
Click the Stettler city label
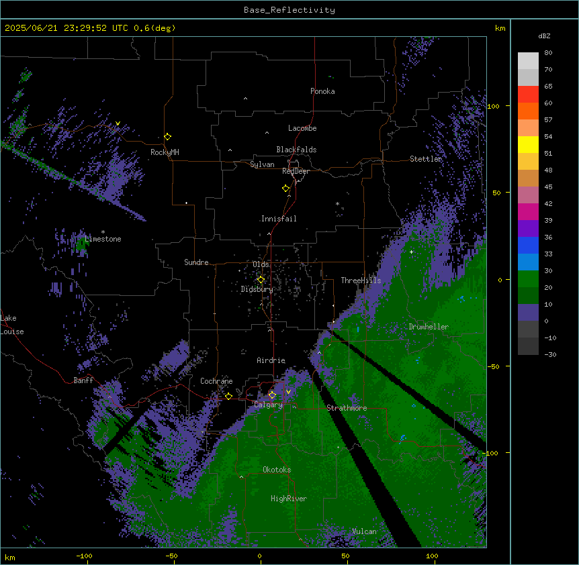pyautogui.click(x=426, y=159)
